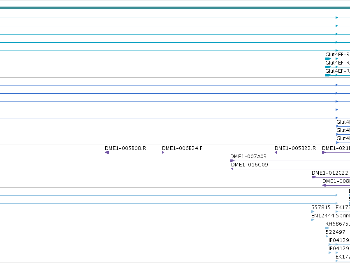Viewport: 350px width, 263px height.
Task: Click the DME1-007A03 feature label
Action: pos(248,157)
